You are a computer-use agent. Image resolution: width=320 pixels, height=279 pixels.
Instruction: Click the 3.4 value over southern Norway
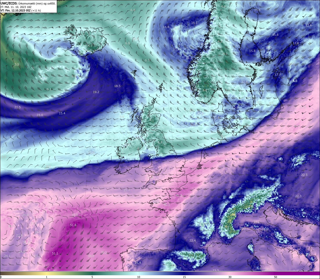(204, 90)
